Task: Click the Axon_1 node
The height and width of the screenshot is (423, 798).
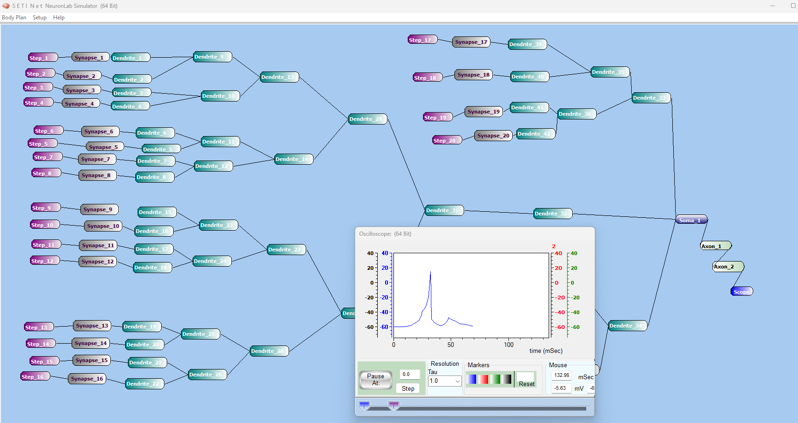Action: point(715,246)
